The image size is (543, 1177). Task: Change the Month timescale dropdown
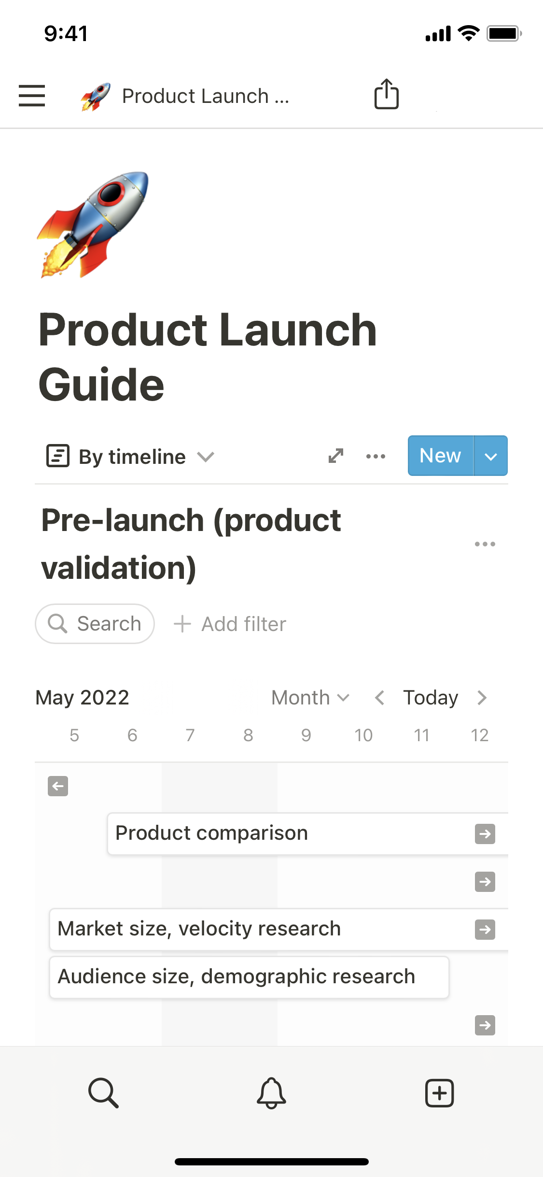[x=310, y=698]
